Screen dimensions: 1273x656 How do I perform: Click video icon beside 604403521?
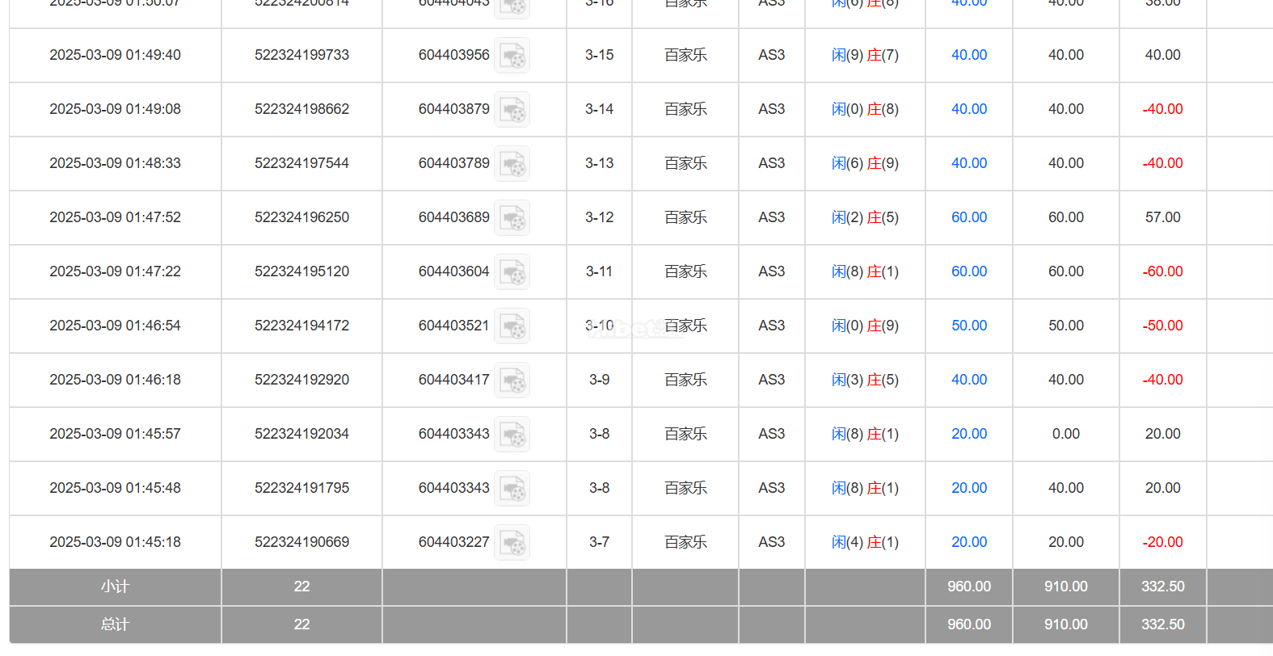(512, 326)
